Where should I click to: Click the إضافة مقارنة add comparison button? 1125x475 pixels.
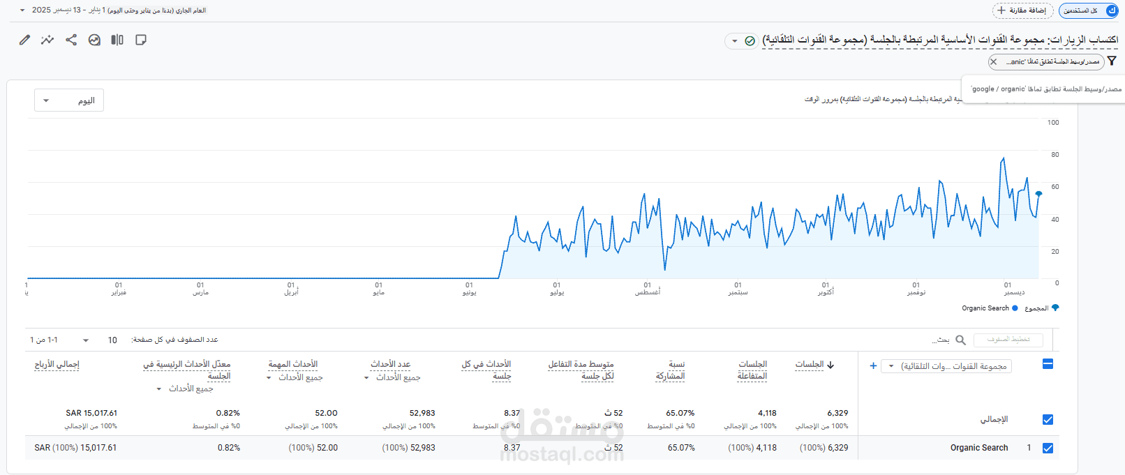(1022, 10)
